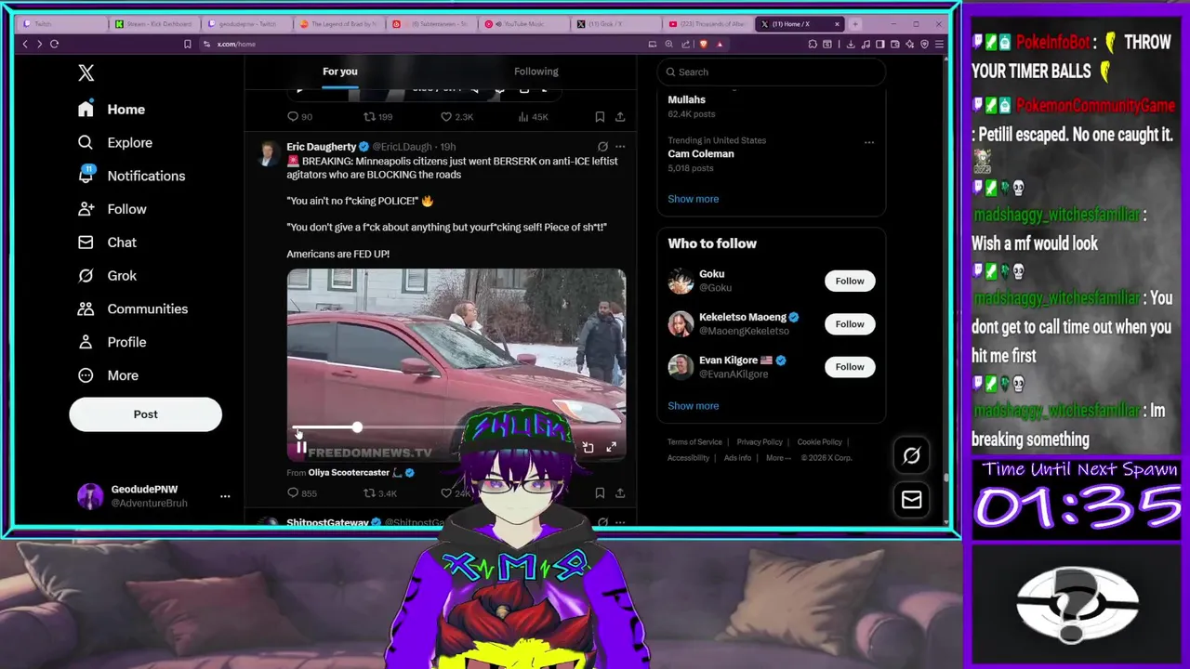Viewport: 1190px width, 669px height.
Task: Open Eric Daugherty's profile avatar
Action: 268,152
